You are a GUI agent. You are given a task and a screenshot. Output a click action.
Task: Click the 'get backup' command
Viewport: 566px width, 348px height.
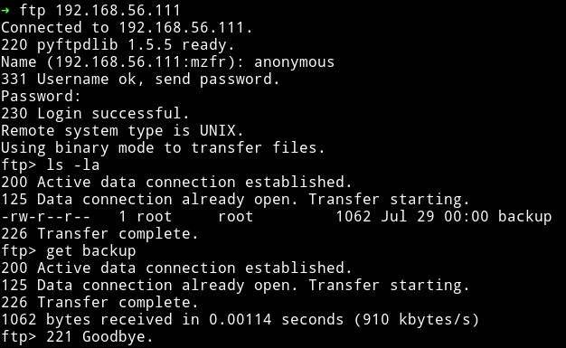91,251
